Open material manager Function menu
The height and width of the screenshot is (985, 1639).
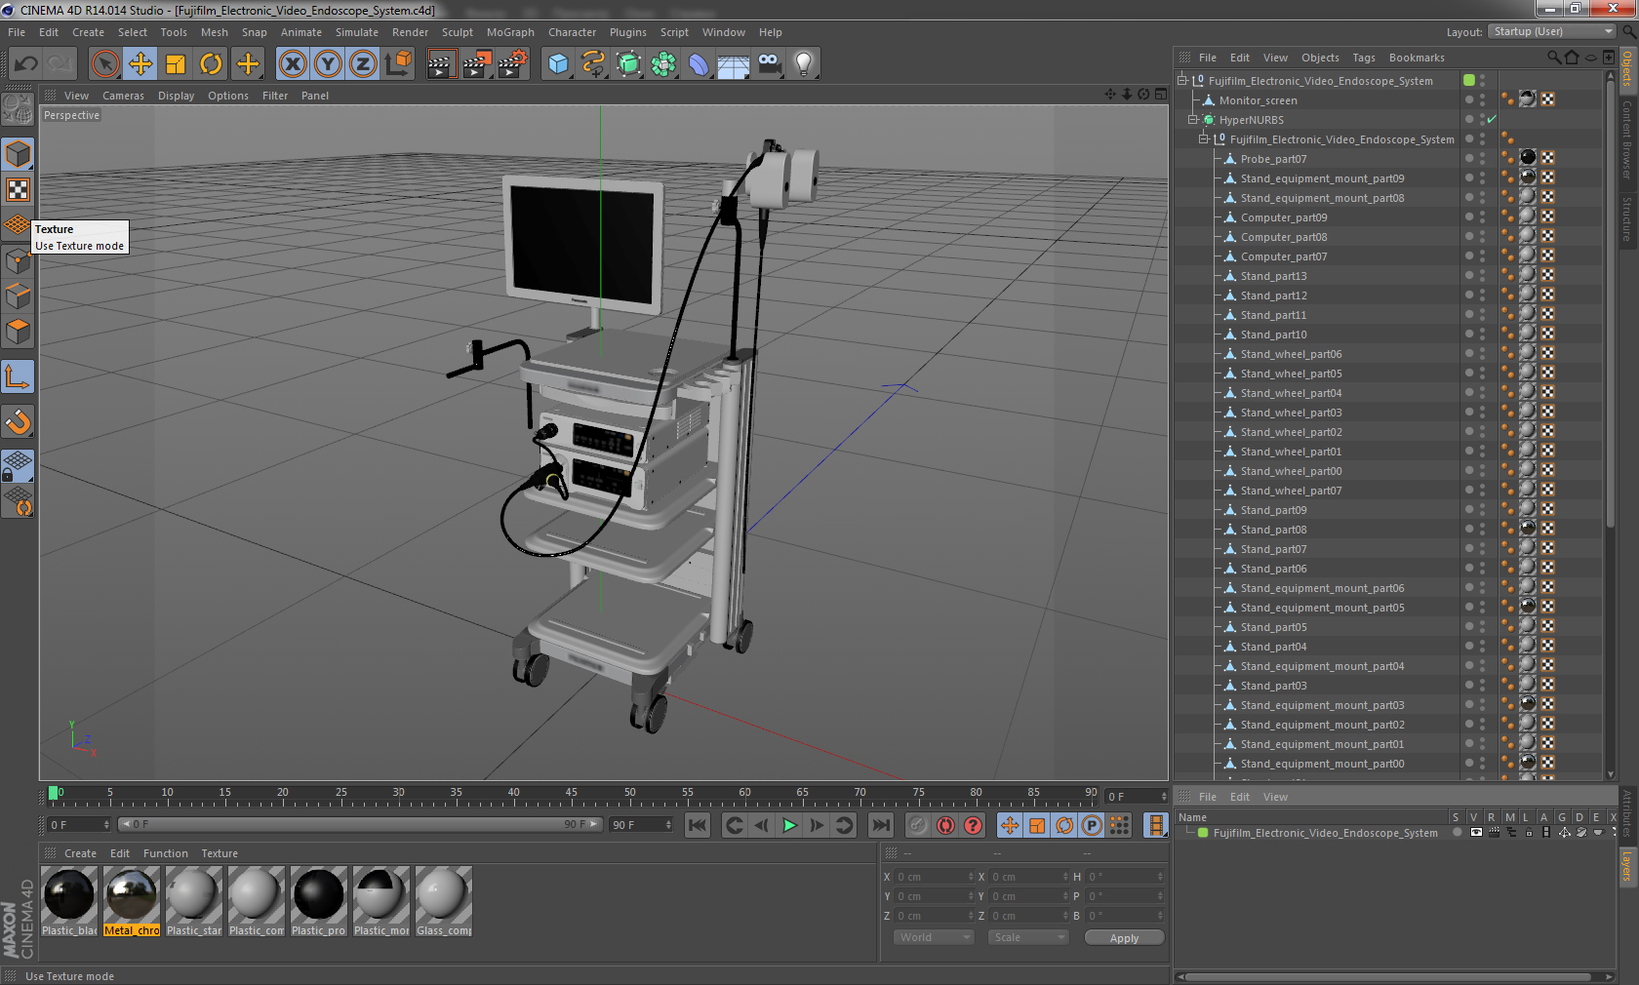pyautogui.click(x=165, y=853)
